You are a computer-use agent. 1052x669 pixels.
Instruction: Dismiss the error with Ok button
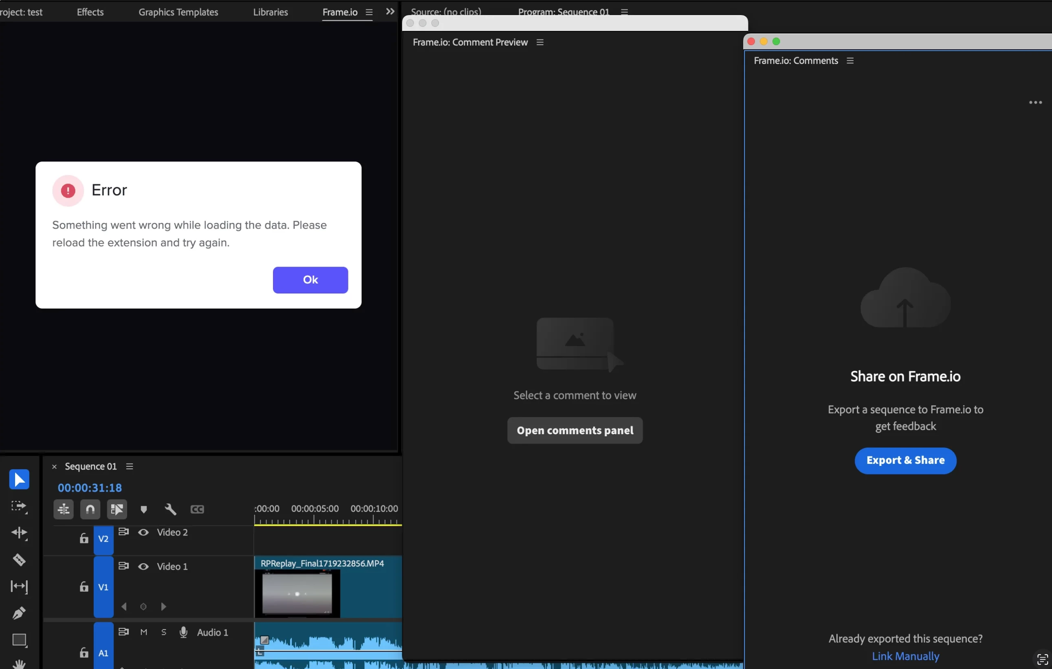(x=310, y=280)
